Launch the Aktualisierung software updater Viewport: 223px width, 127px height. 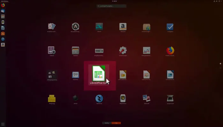tap(75, 28)
